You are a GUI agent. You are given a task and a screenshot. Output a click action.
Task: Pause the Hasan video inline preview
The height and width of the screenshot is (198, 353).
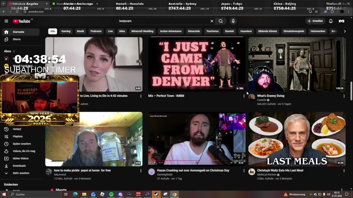click(x=151, y=163)
